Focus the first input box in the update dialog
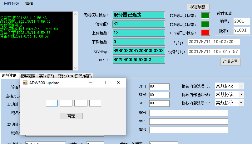This screenshot has width=252, height=144. pyautogui.click(x=52, y=103)
